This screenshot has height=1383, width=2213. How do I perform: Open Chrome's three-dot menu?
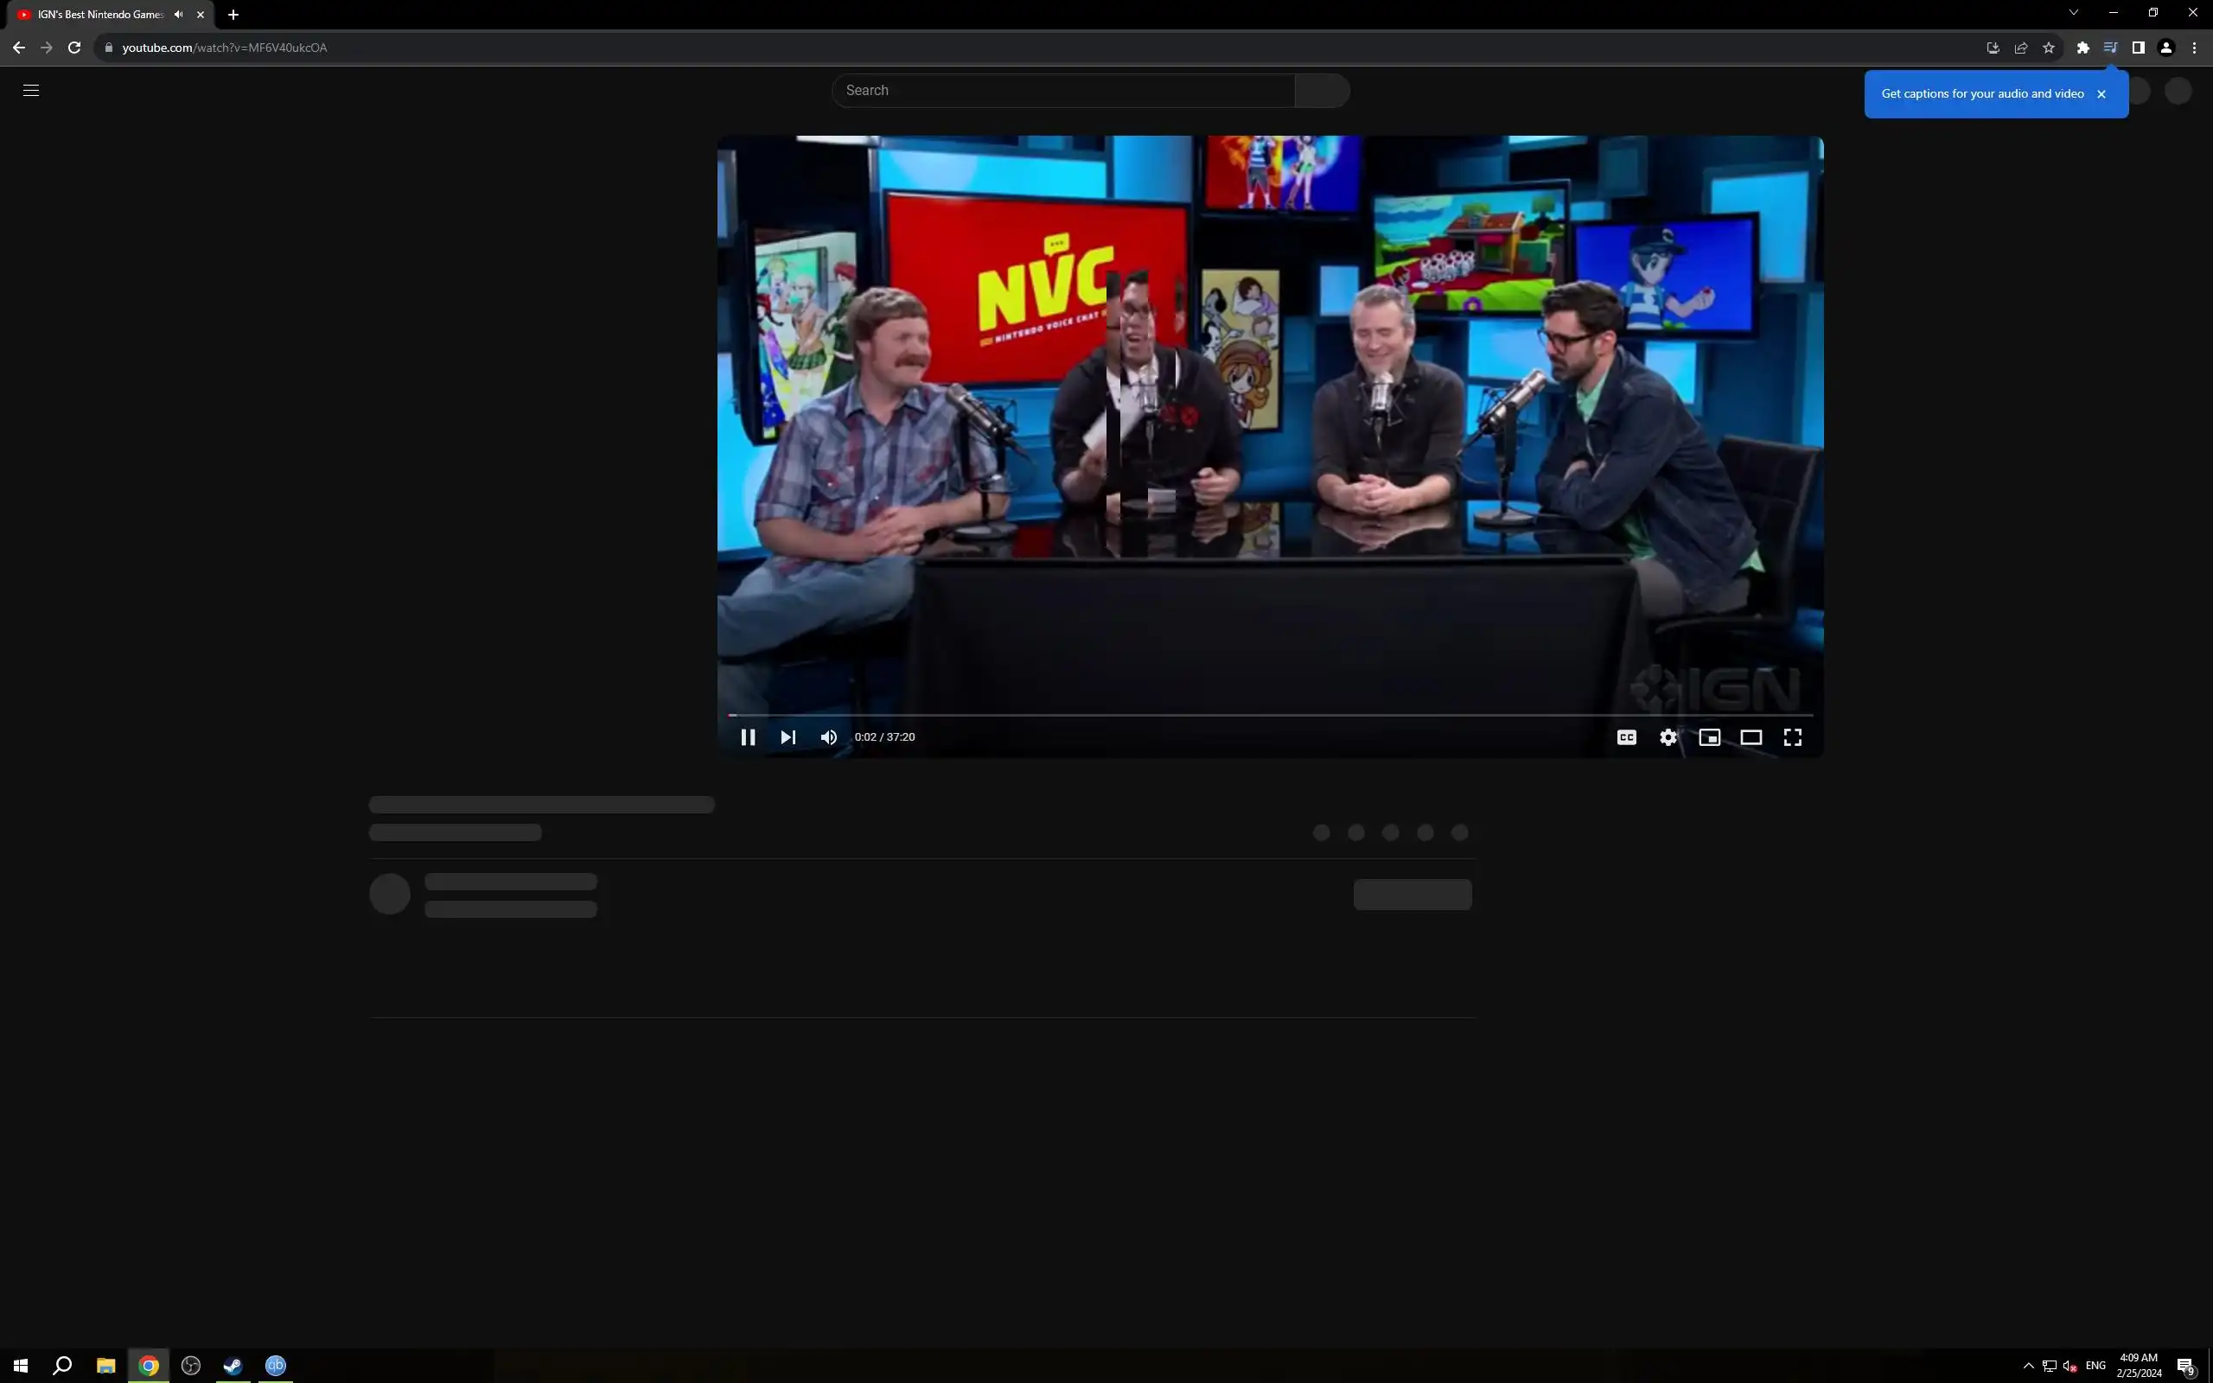[2194, 48]
